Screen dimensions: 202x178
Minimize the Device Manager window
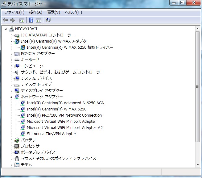[x=174, y=3]
